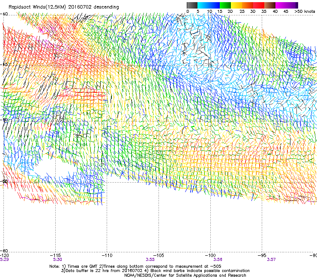Click the yellow 20-25 knots legend segment
The height and width of the screenshot is (278, 317).
pos(236,5)
